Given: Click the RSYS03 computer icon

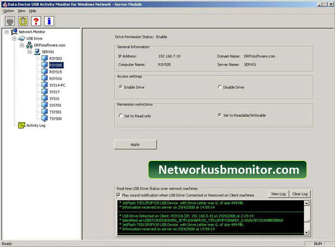Looking at the screenshot, I should (45, 58).
